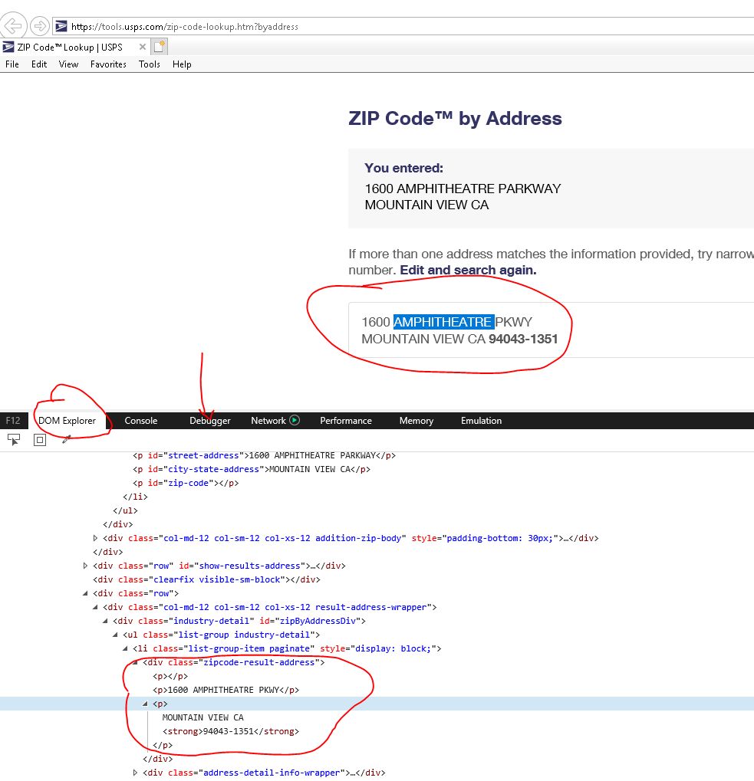Collapse the zipcode-result-address div node
754x781 pixels.
(x=135, y=662)
